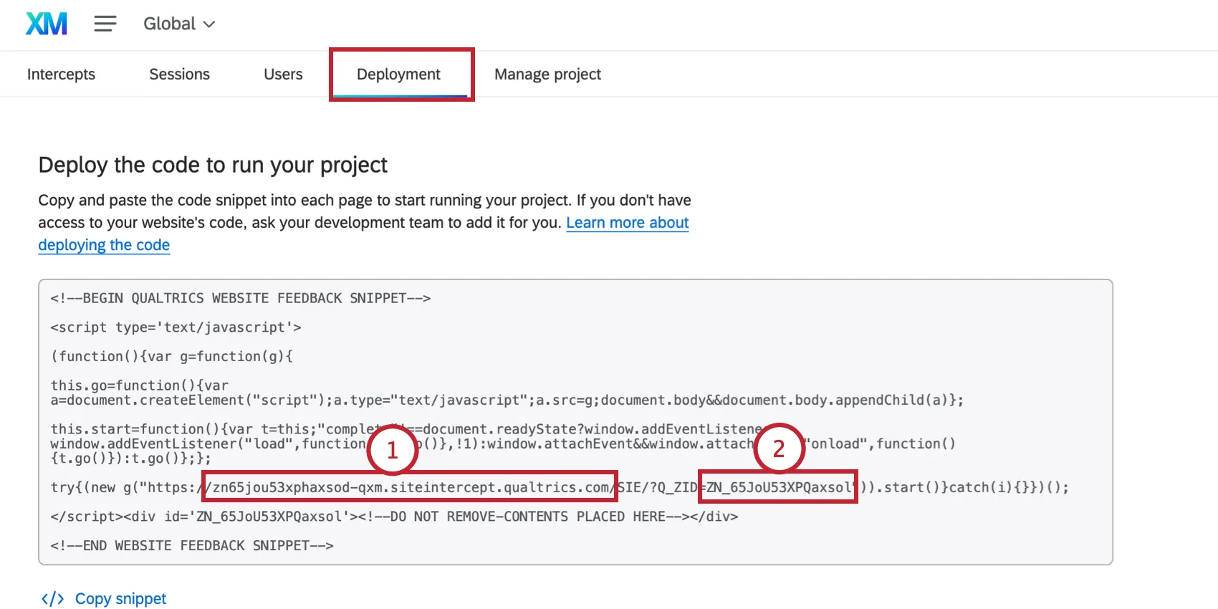The image size is (1218, 609).
Task: Follow the 'deploying the code' link
Action: tap(104, 245)
